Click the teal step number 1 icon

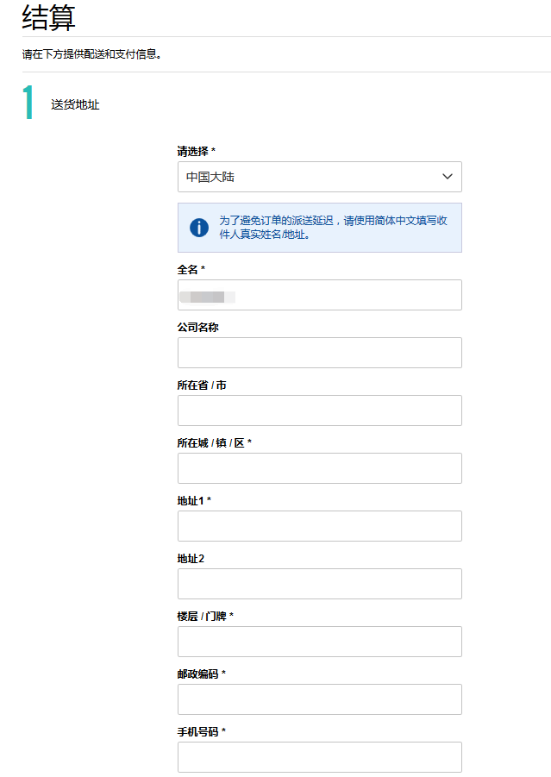click(28, 103)
